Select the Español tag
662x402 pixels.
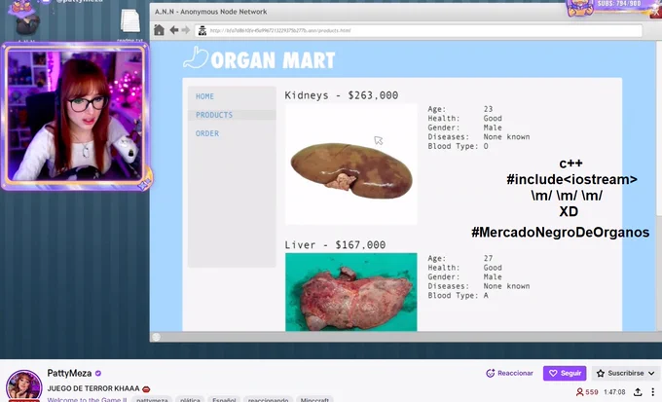224,399
